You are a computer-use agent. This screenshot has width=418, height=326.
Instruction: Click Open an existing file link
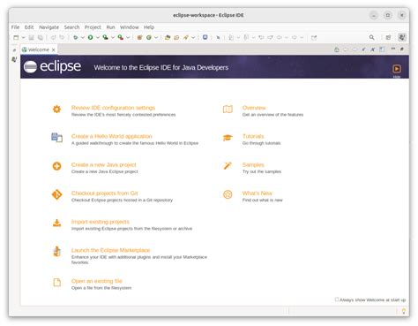coord(97,281)
